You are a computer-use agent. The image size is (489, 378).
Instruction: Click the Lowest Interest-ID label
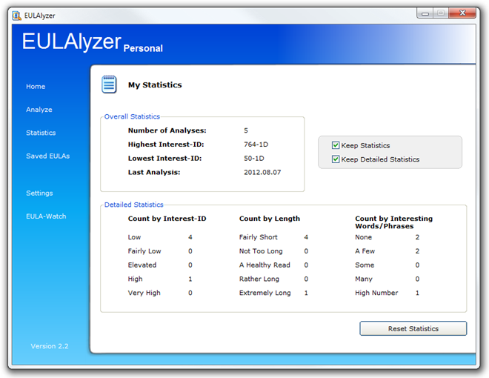pyautogui.click(x=164, y=159)
